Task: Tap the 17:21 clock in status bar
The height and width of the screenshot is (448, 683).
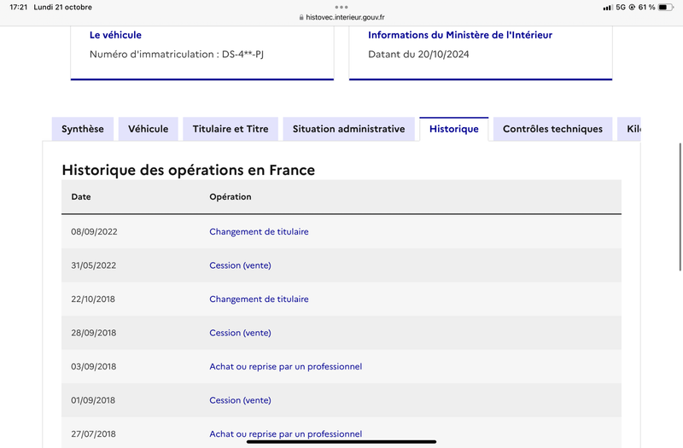Action: [x=18, y=7]
